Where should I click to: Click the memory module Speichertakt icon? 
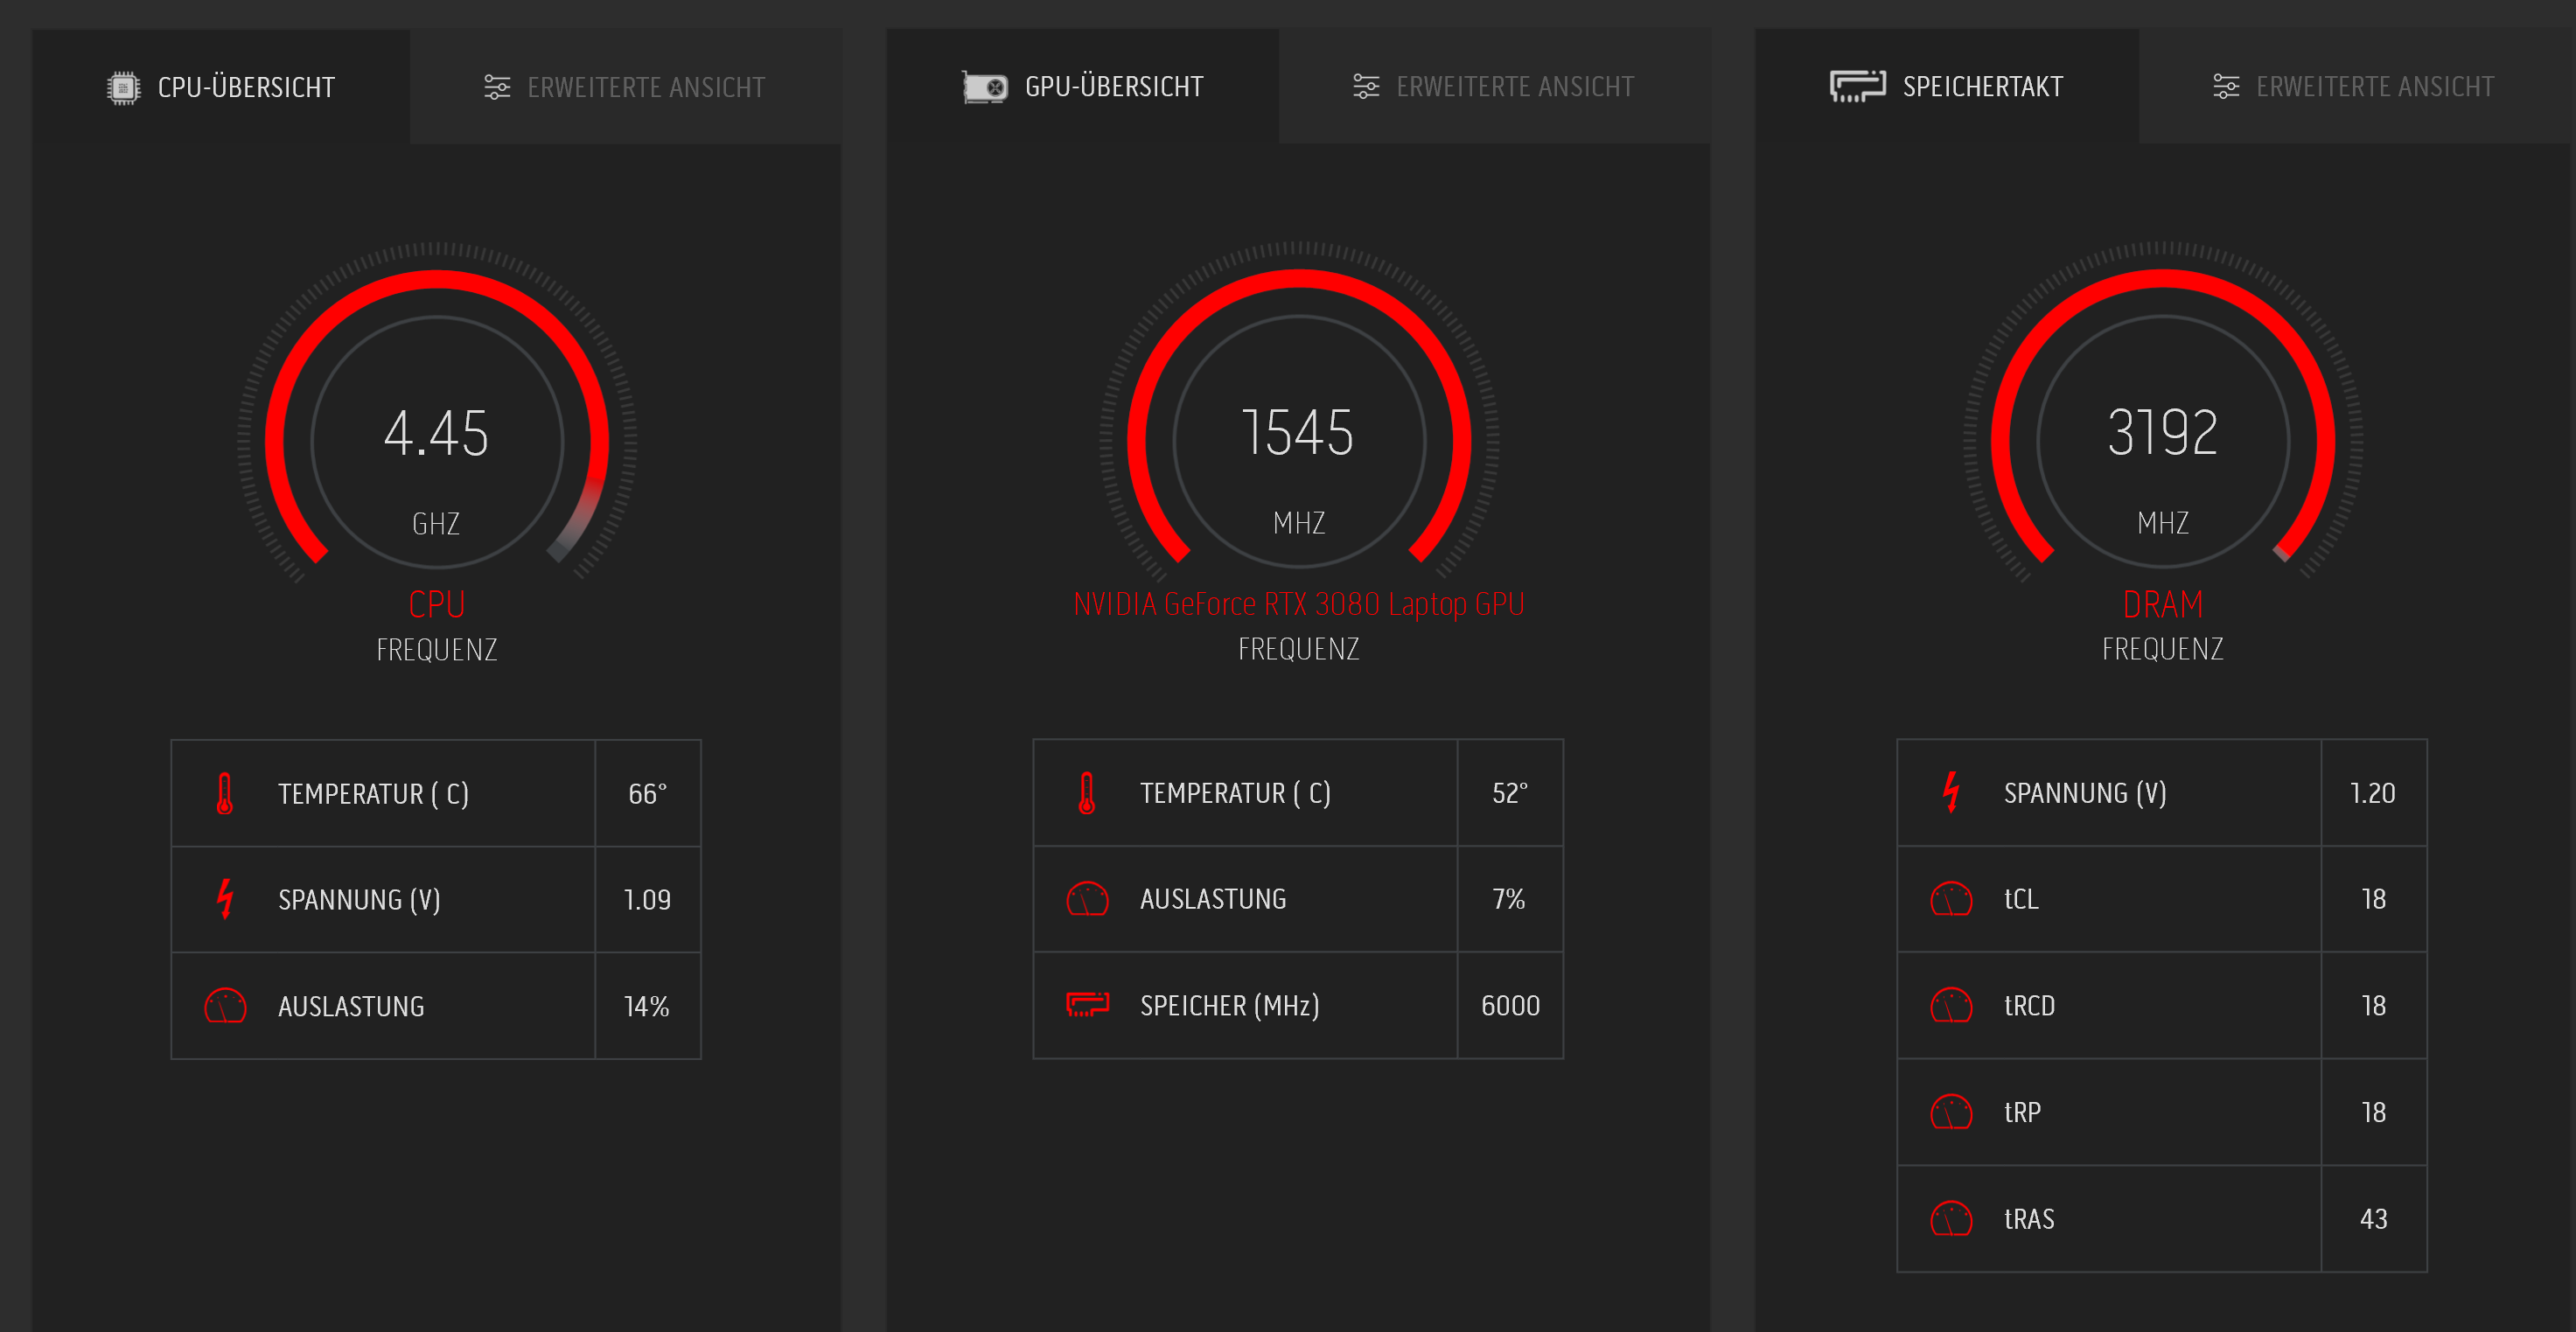pyautogui.click(x=1857, y=87)
